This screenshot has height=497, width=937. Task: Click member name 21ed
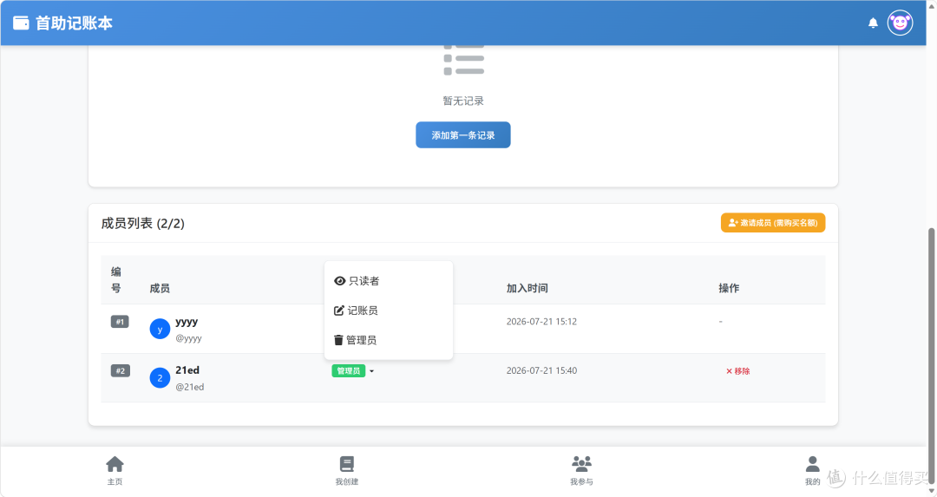coord(187,370)
